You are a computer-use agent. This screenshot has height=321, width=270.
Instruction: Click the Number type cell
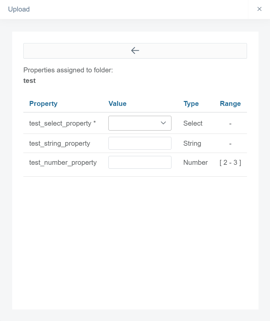pyautogui.click(x=195, y=162)
